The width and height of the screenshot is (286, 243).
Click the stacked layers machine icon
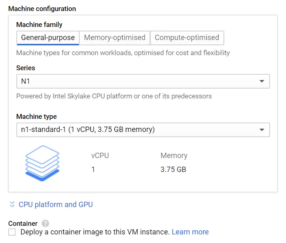(42, 163)
